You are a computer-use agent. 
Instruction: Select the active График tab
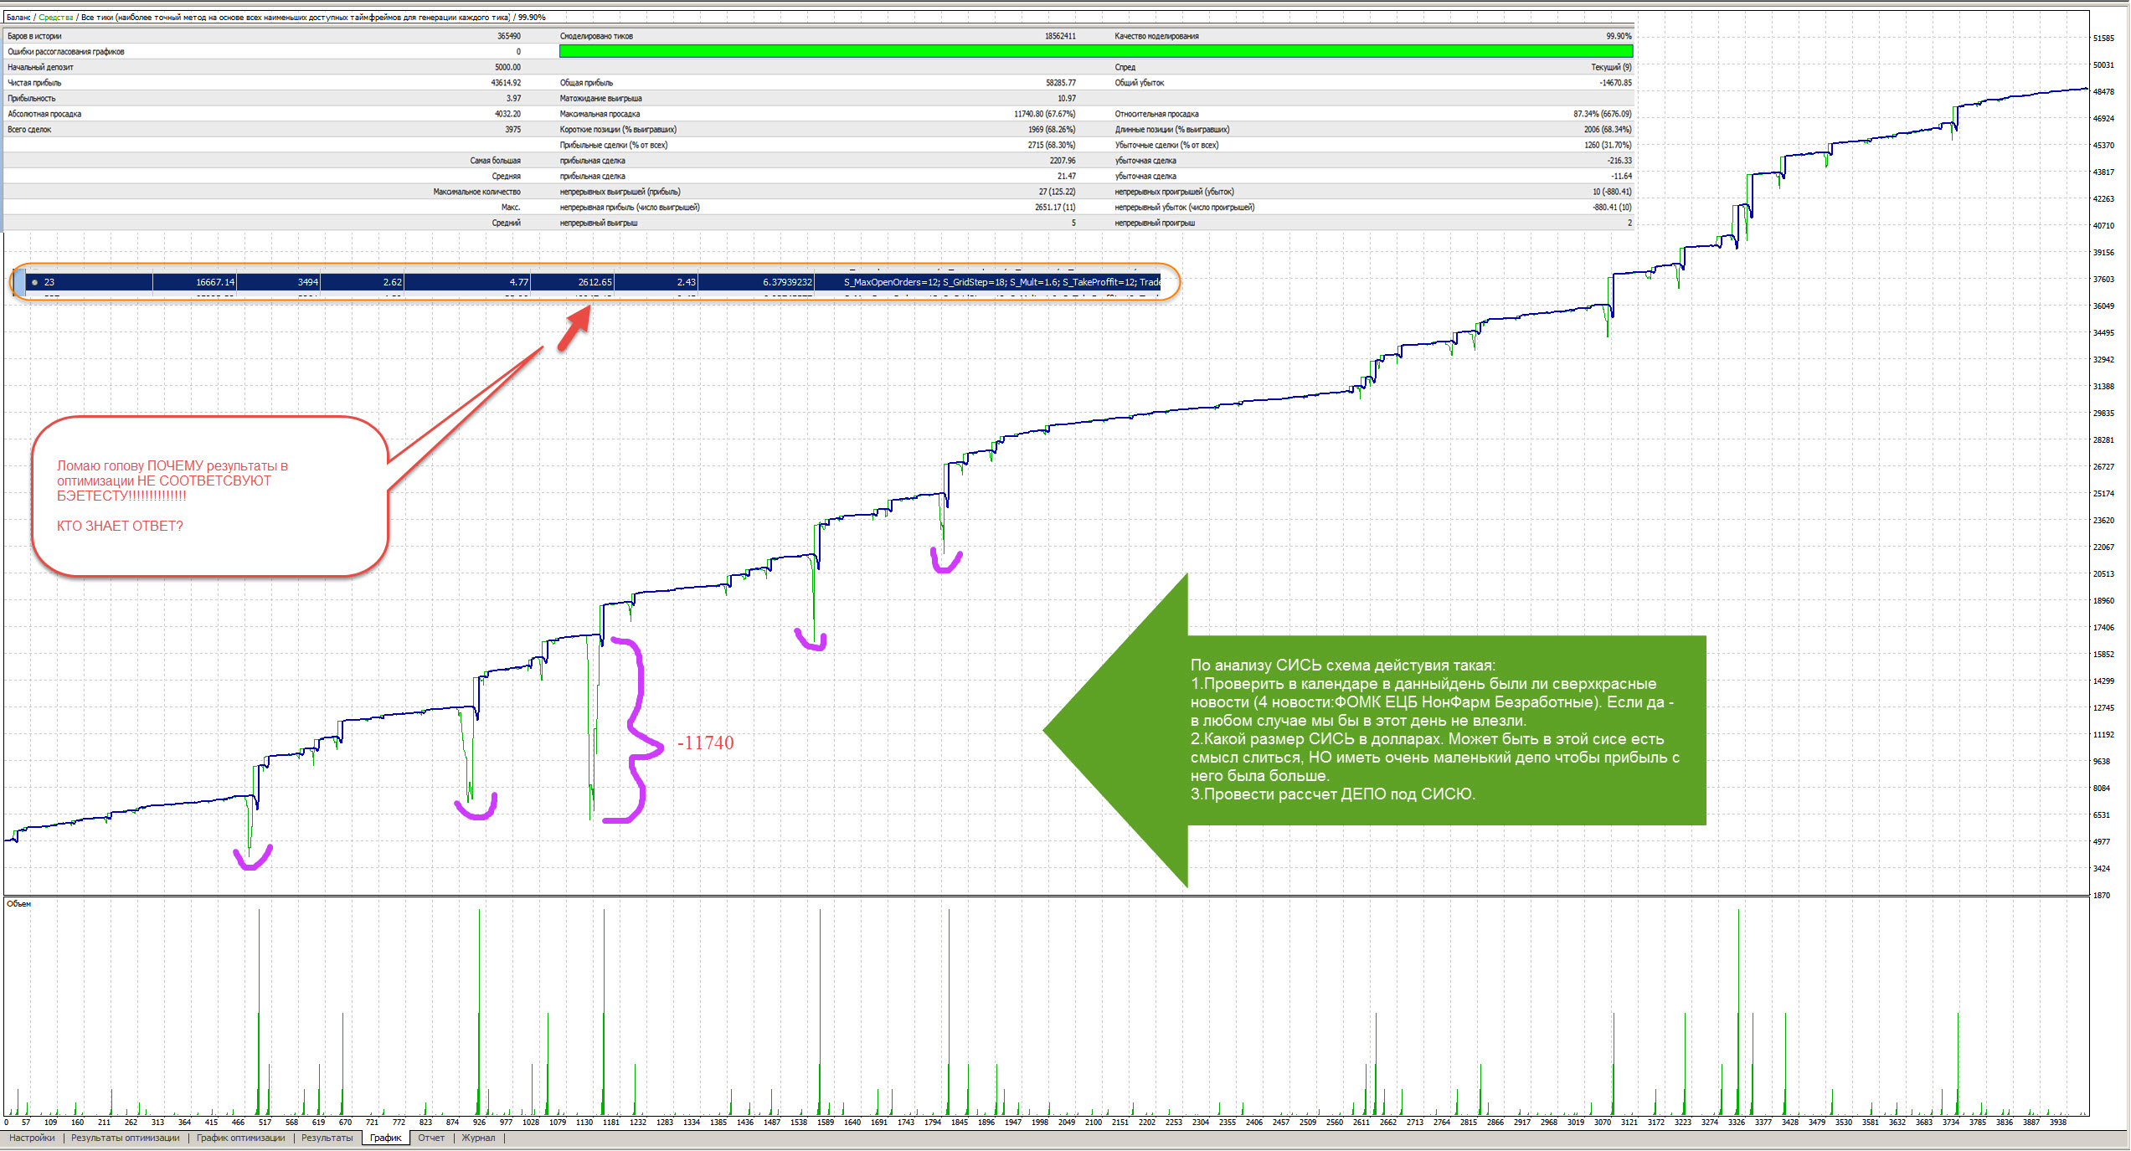tap(386, 1138)
